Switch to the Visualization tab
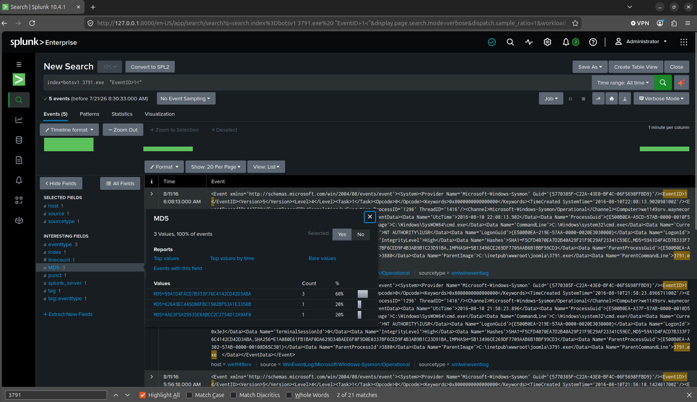Viewport: 697px width, 402px height. pos(160,114)
